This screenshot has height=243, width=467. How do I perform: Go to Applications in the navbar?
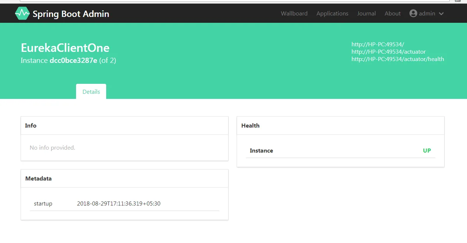(x=332, y=13)
